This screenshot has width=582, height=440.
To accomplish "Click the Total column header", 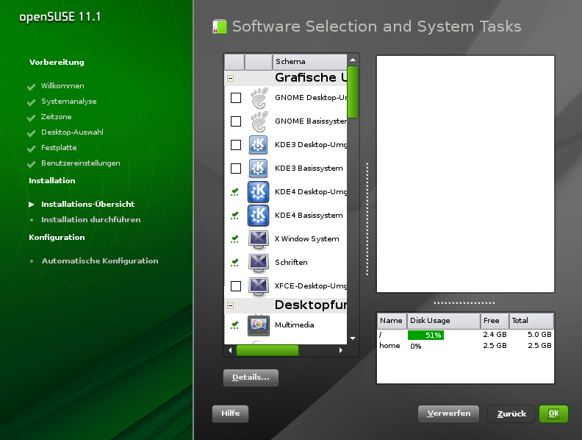I will [531, 321].
